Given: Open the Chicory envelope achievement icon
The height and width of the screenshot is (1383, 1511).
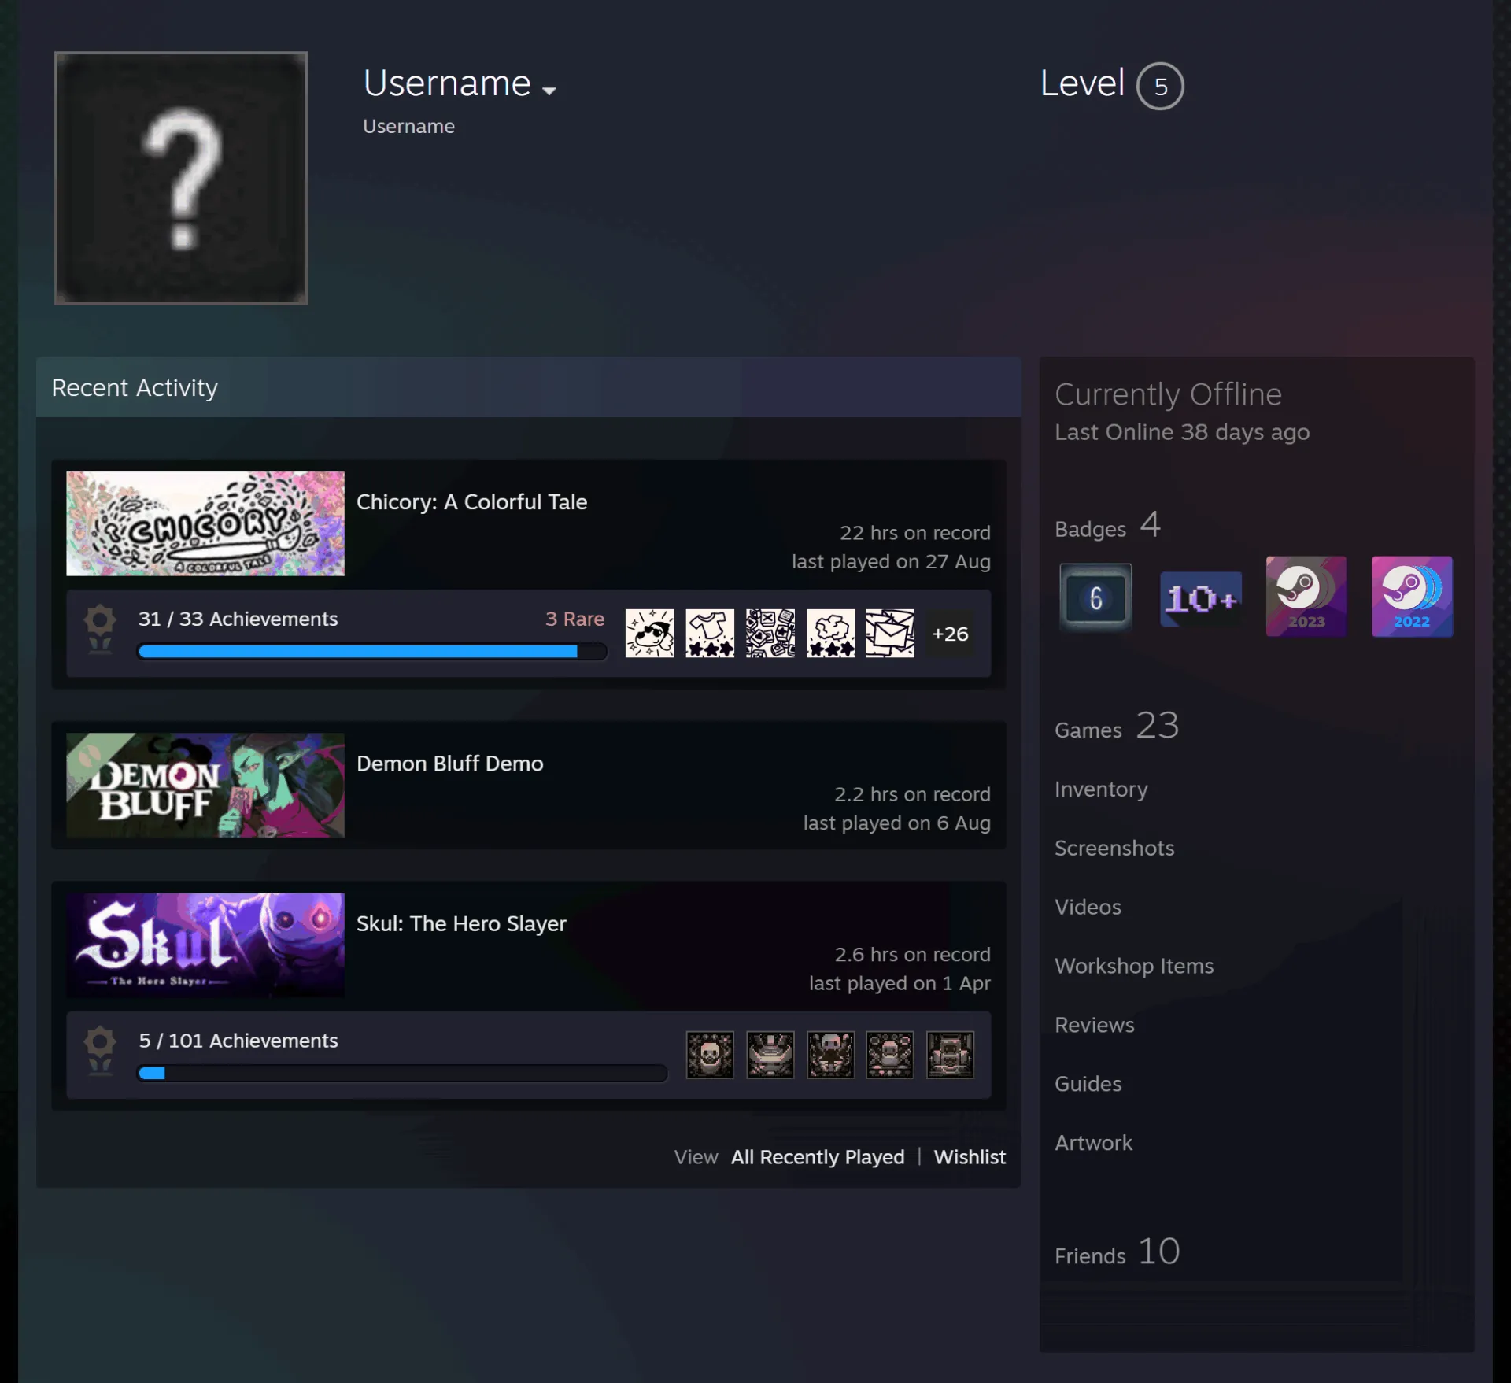Looking at the screenshot, I should [x=890, y=633].
